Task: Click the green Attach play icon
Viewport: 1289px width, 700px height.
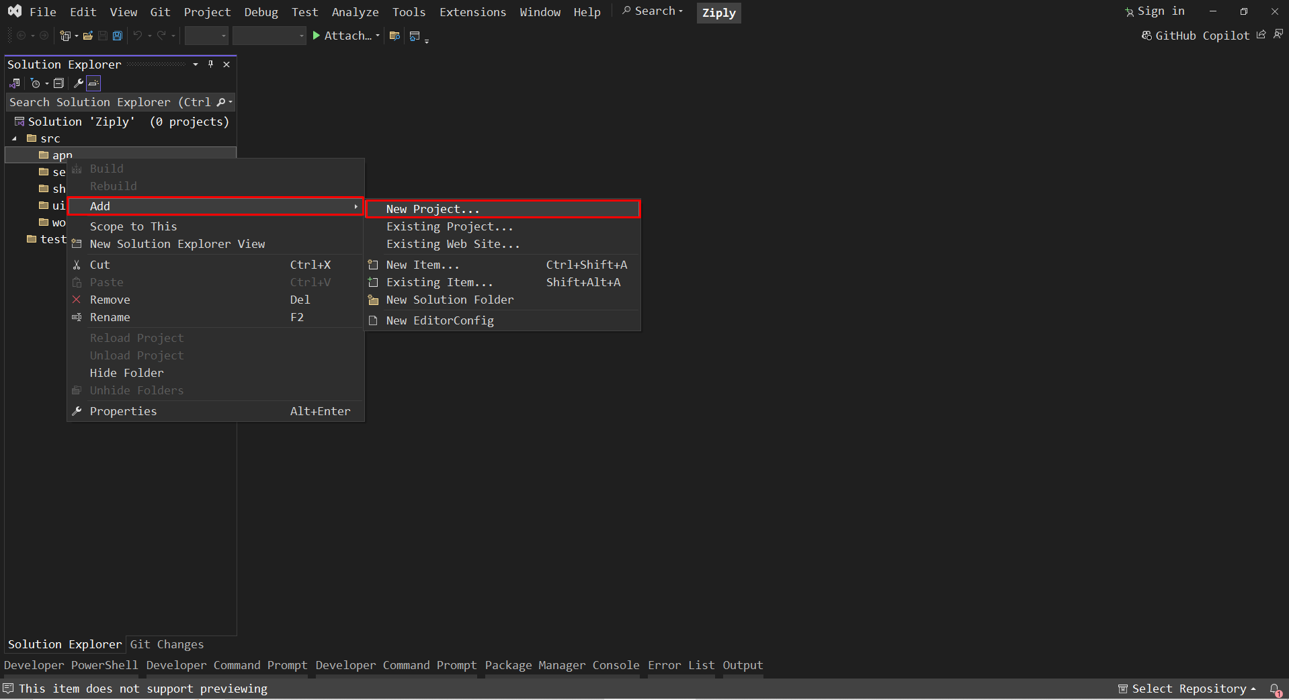Action: click(317, 36)
